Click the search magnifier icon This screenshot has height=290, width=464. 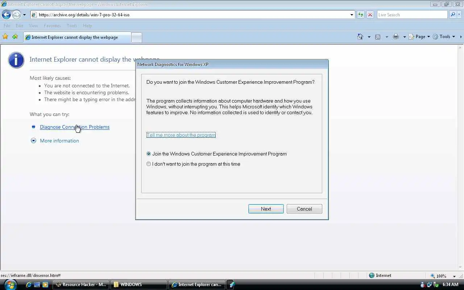[452, 15]
